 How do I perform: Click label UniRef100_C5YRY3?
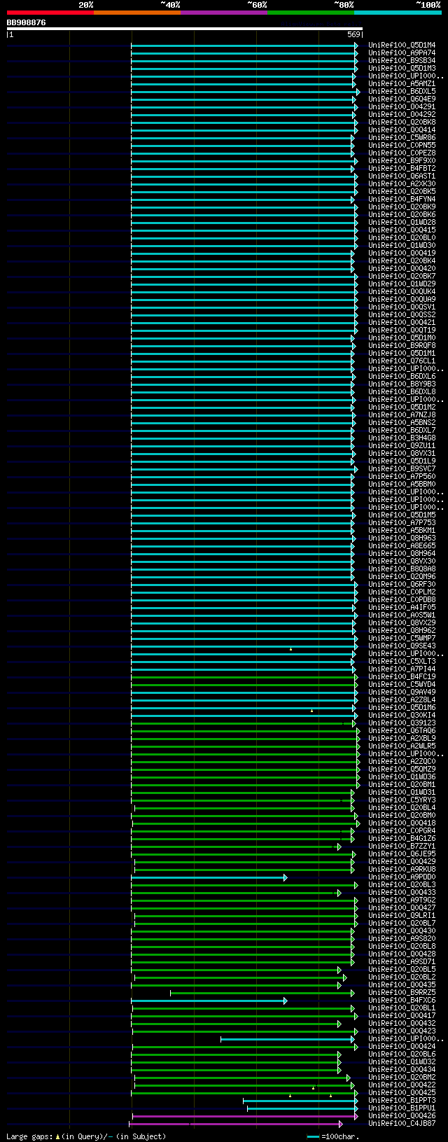pos(402,800)
